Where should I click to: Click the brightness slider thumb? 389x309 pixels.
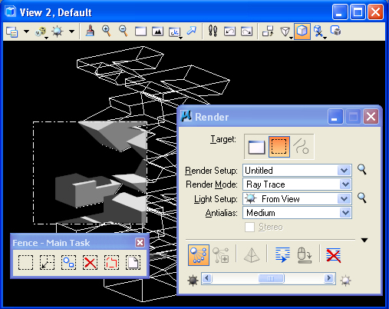[x=271, y=278]
